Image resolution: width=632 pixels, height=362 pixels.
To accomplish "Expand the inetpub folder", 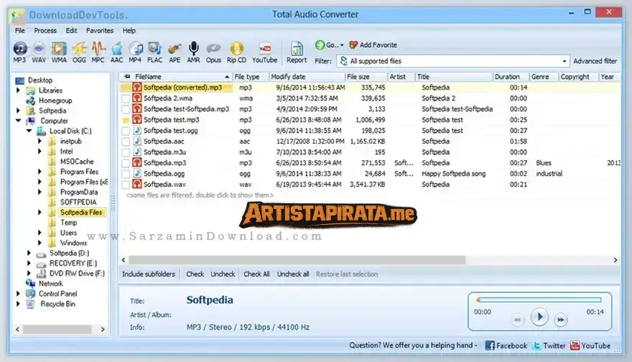I will point(39,141).
